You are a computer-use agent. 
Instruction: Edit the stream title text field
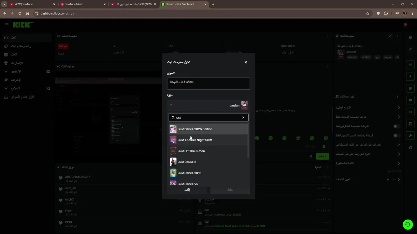[x=208, y=84]
